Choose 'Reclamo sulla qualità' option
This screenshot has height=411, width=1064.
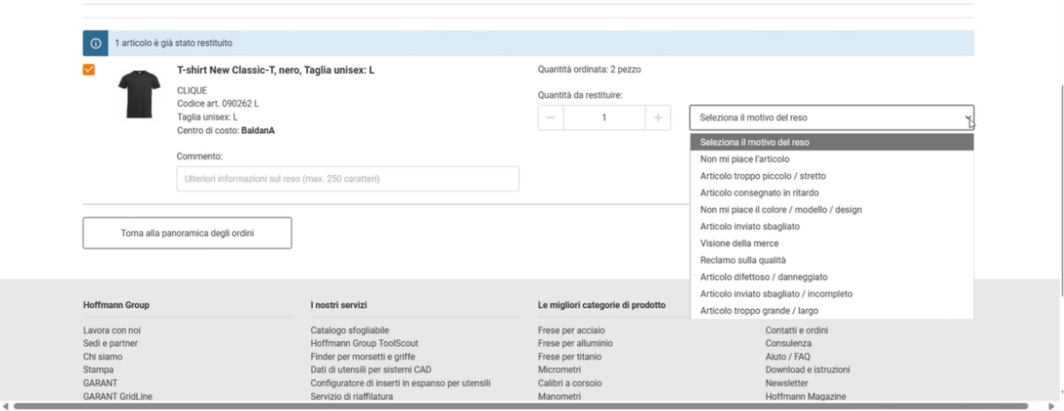[x=741, y=260]
